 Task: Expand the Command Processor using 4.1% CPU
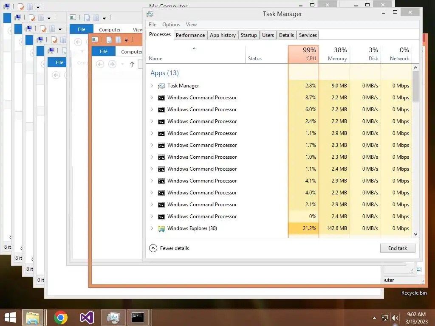(152, 181)
